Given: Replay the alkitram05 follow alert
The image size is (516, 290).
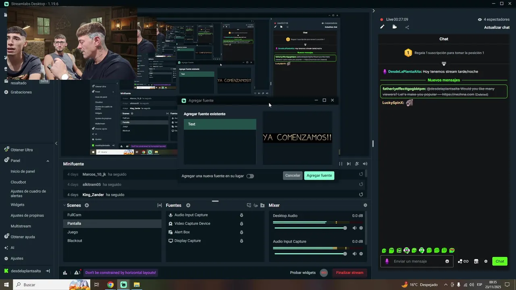Looking at the screenshot, I should [x=361, y=184].
